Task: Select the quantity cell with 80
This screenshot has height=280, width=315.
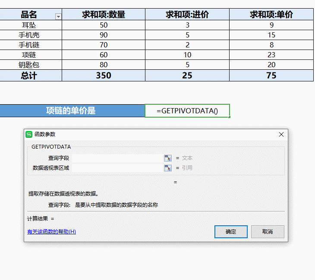Action: 104,65
